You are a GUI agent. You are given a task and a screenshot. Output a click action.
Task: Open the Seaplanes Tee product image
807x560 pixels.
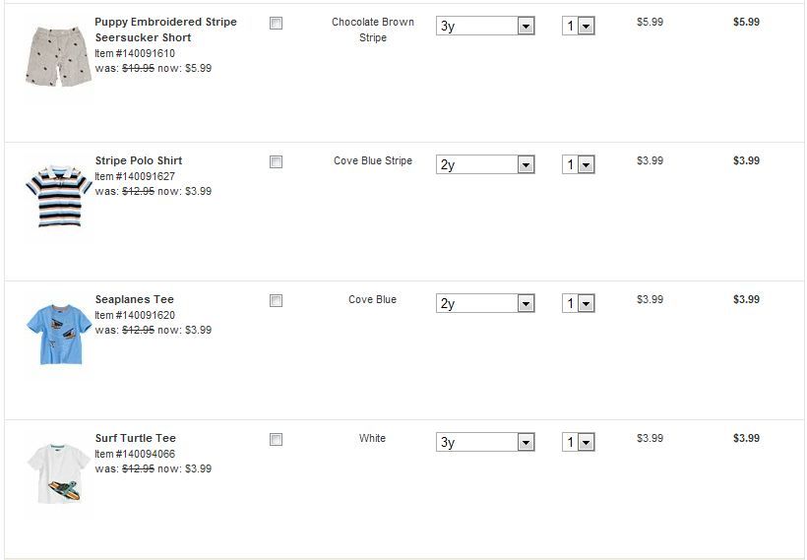click(59, 335)
